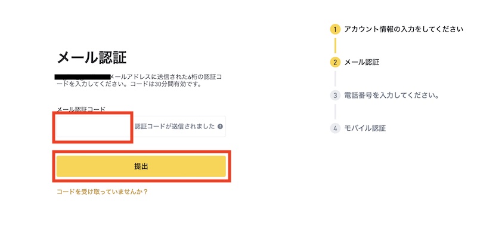Select the step 1 yellow circle icon
This screenshot has width=477, height=237.
(x=335, y=29)
